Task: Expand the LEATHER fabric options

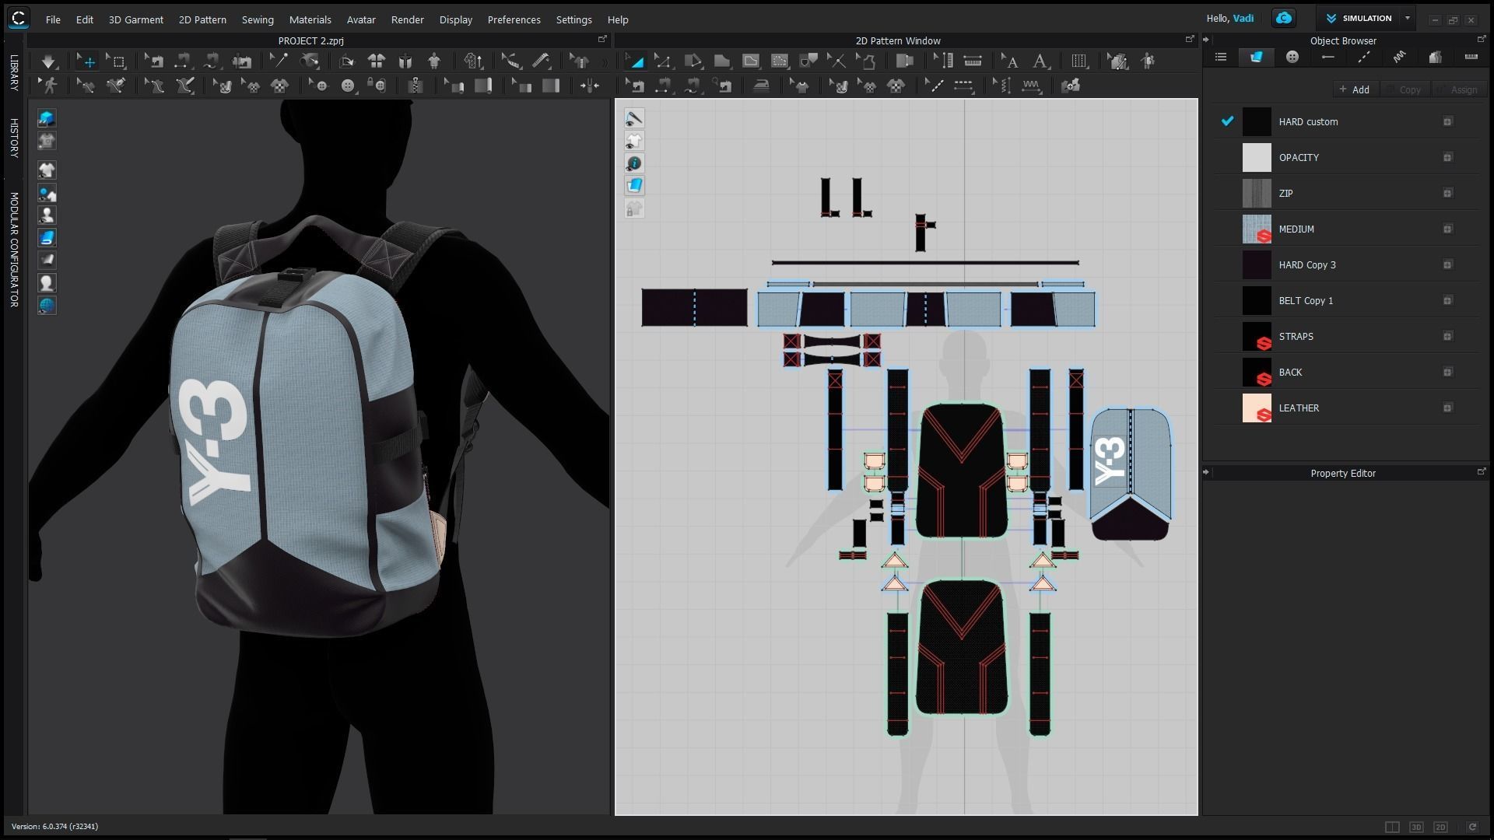Action: [x=1447, y=408]
